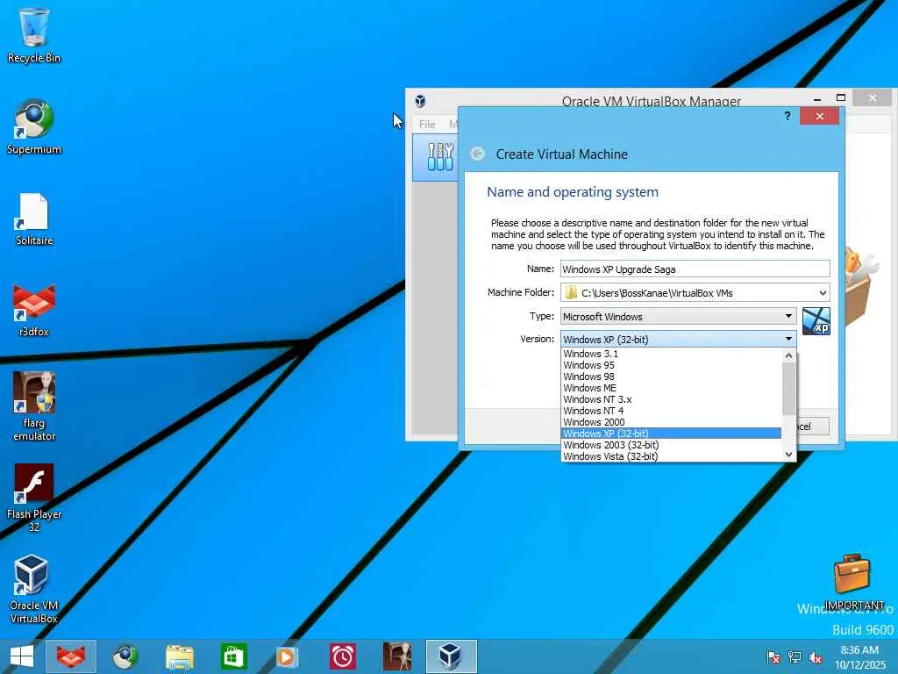Open the Type dropdown showing Microsoft Windows

678,316
